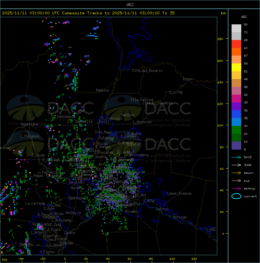260x263 pixels.
Task: Click the '30HM' legend label
Action: (247, 165)
